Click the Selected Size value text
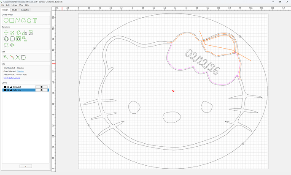This screenshot has width=291, height=175. (x=22, y=74)
